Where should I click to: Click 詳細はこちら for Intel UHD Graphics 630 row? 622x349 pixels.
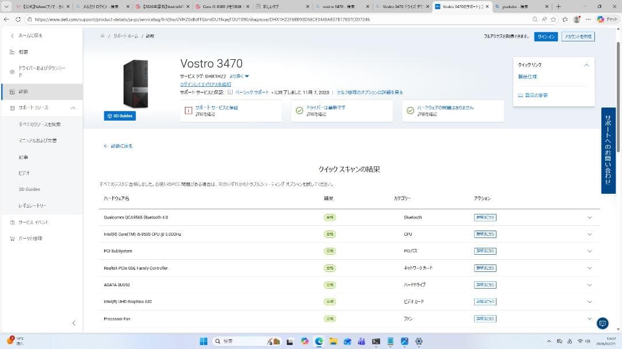pos(485,302)
